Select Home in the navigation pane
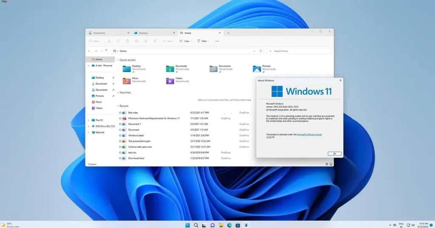 coord(100,59)
